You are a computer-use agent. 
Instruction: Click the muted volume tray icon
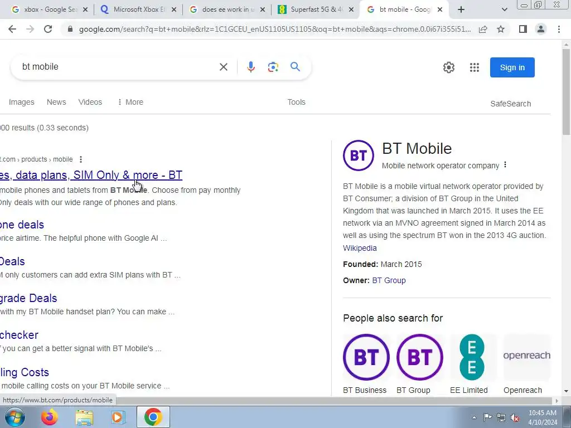[515, 417]
